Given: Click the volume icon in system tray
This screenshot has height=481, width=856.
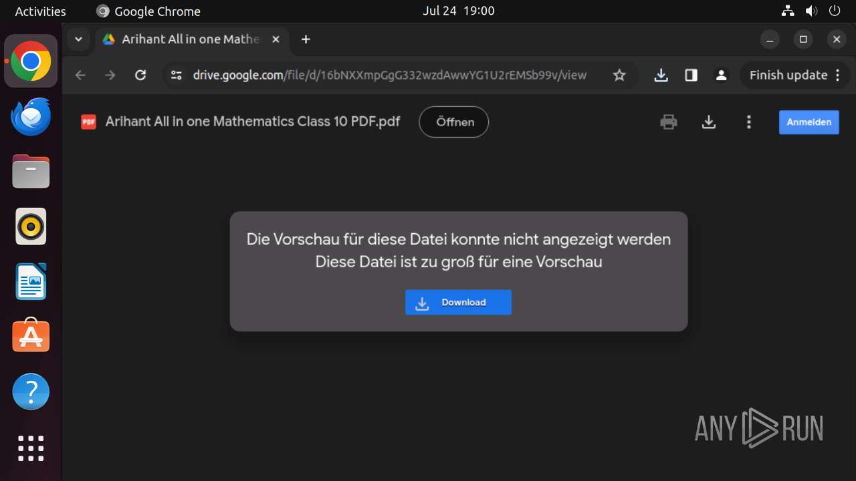Looking at the screenshot, I should point(811,11).
